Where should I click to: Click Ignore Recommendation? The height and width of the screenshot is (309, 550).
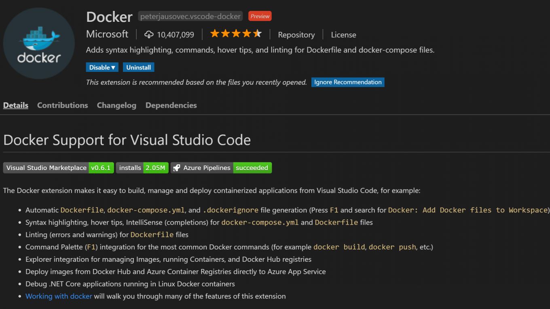tap(347, 82)
